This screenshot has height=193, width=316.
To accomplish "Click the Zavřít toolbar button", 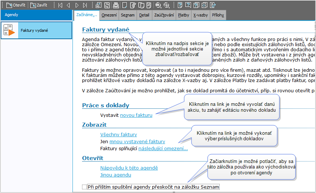I will [x=39, y=5].
